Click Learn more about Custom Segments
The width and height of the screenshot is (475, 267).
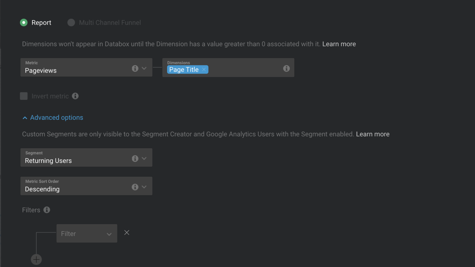pos(373,134)
